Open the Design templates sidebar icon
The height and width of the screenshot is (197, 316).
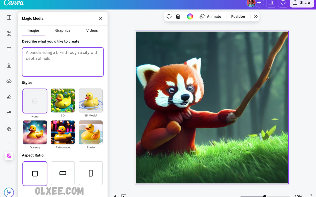(9, 18)
